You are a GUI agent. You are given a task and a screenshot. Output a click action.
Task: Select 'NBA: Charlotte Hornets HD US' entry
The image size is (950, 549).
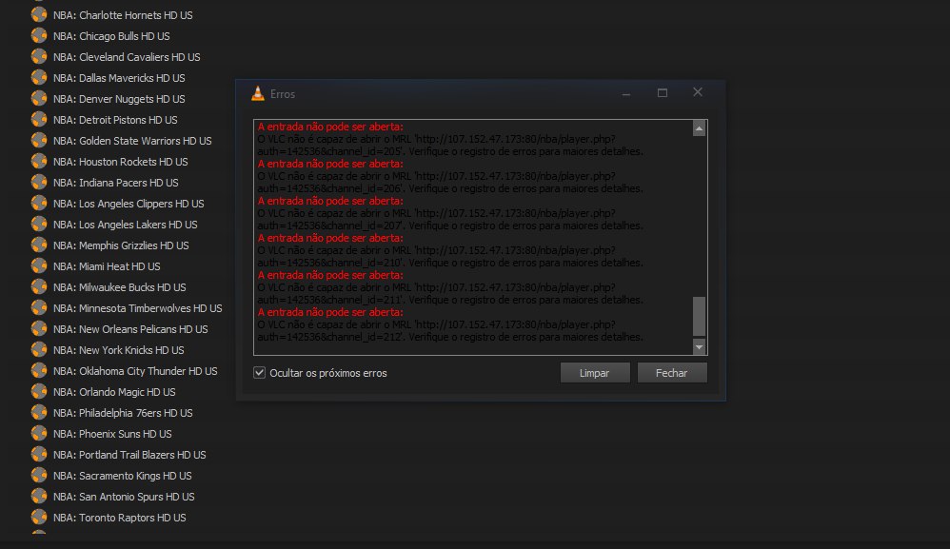click(x=123, y=15)
